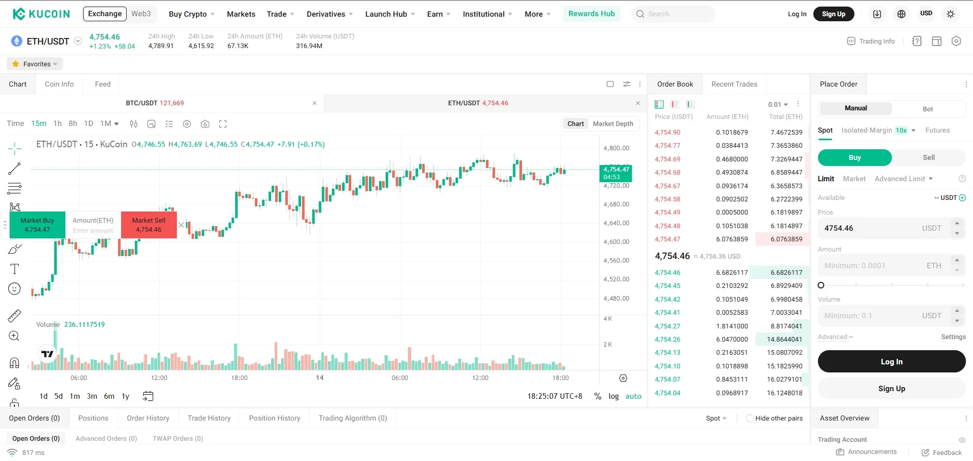Toggle percent scale on chart
This screenshot has height=461, width=973.
click(x=598, y=396)
